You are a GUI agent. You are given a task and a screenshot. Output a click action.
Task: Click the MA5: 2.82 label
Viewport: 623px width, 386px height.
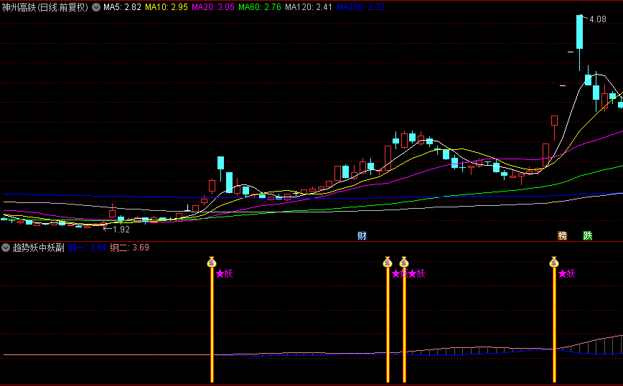point(122,7)
